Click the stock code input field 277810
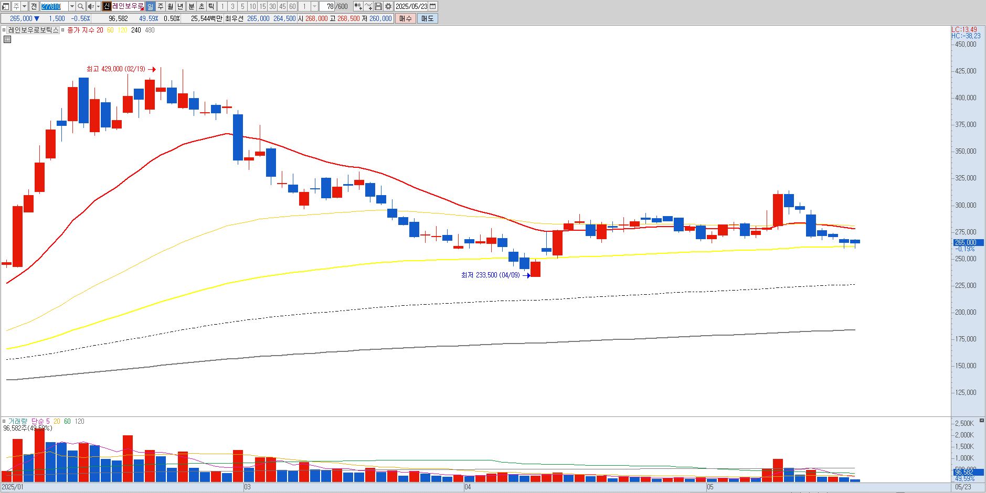This screenshot has width=986, height=493. (54, 6)
